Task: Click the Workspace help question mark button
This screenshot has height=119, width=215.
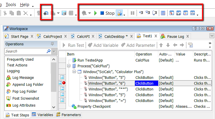Action: [x=196, y=29]
